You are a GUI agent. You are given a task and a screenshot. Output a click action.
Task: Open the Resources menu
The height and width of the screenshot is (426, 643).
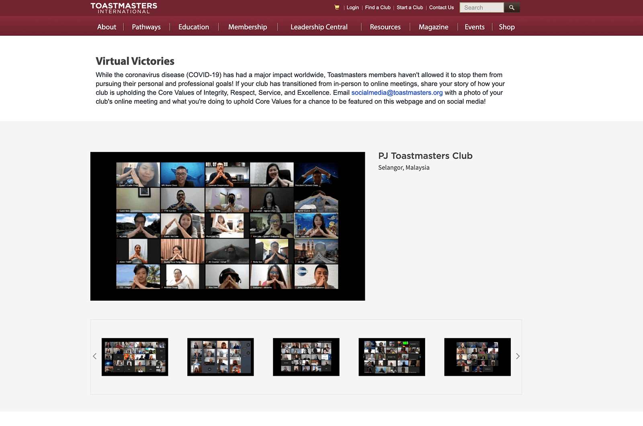click(385, 27)
